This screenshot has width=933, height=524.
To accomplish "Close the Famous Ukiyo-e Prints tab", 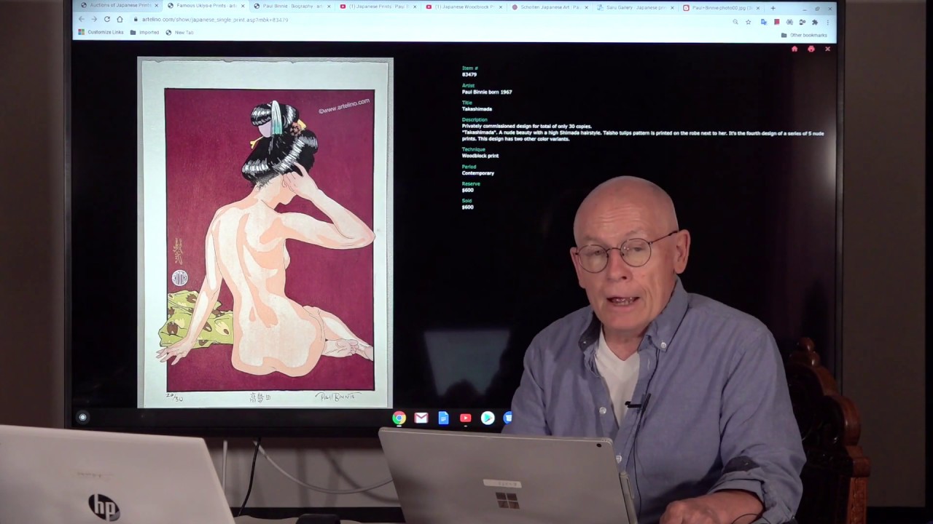I will point(243,6).
